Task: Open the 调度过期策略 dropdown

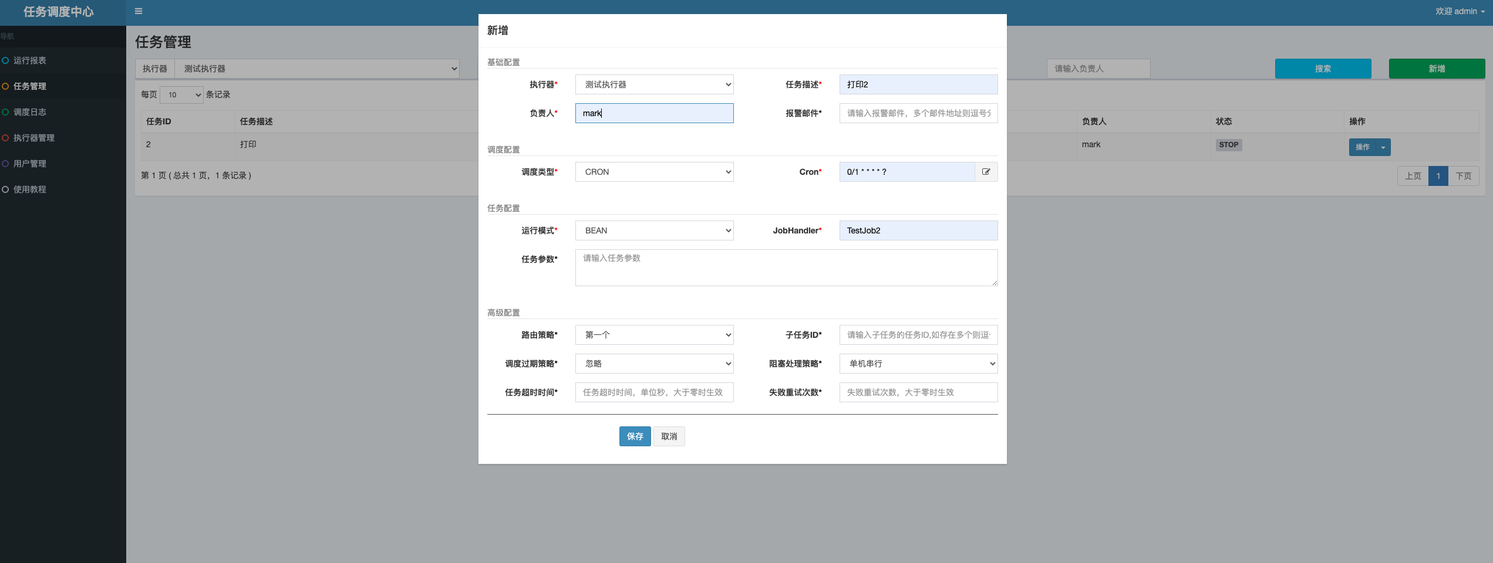Action: click(x=654, y=364)
